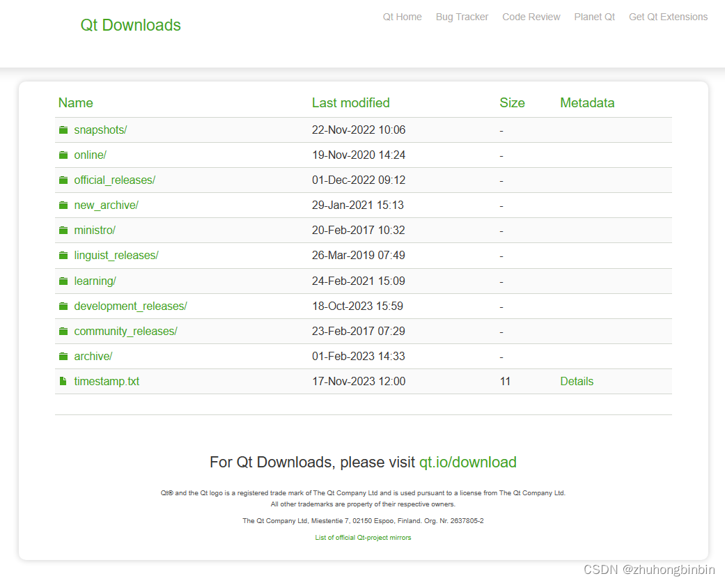Click the folder icon next to new_archive/
725x583 pixels.
click(63, 205)
